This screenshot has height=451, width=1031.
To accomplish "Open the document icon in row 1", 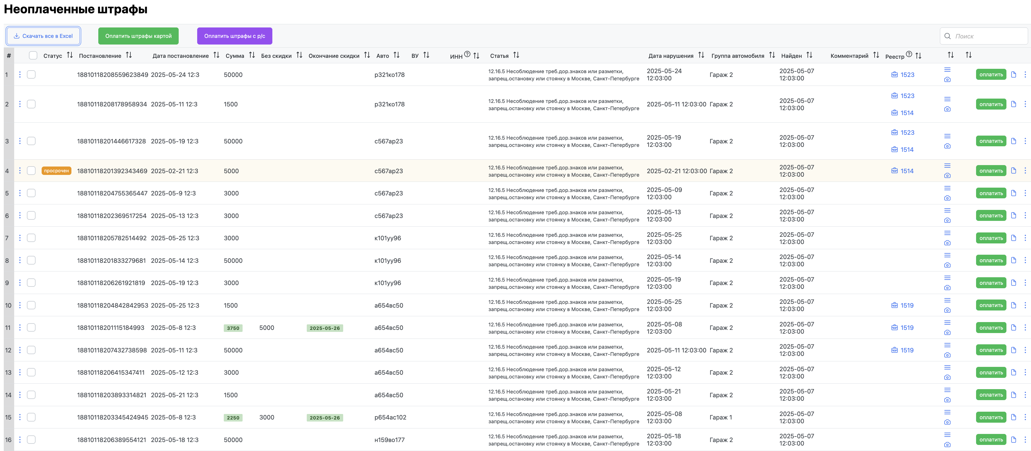I will [1013, 74].
